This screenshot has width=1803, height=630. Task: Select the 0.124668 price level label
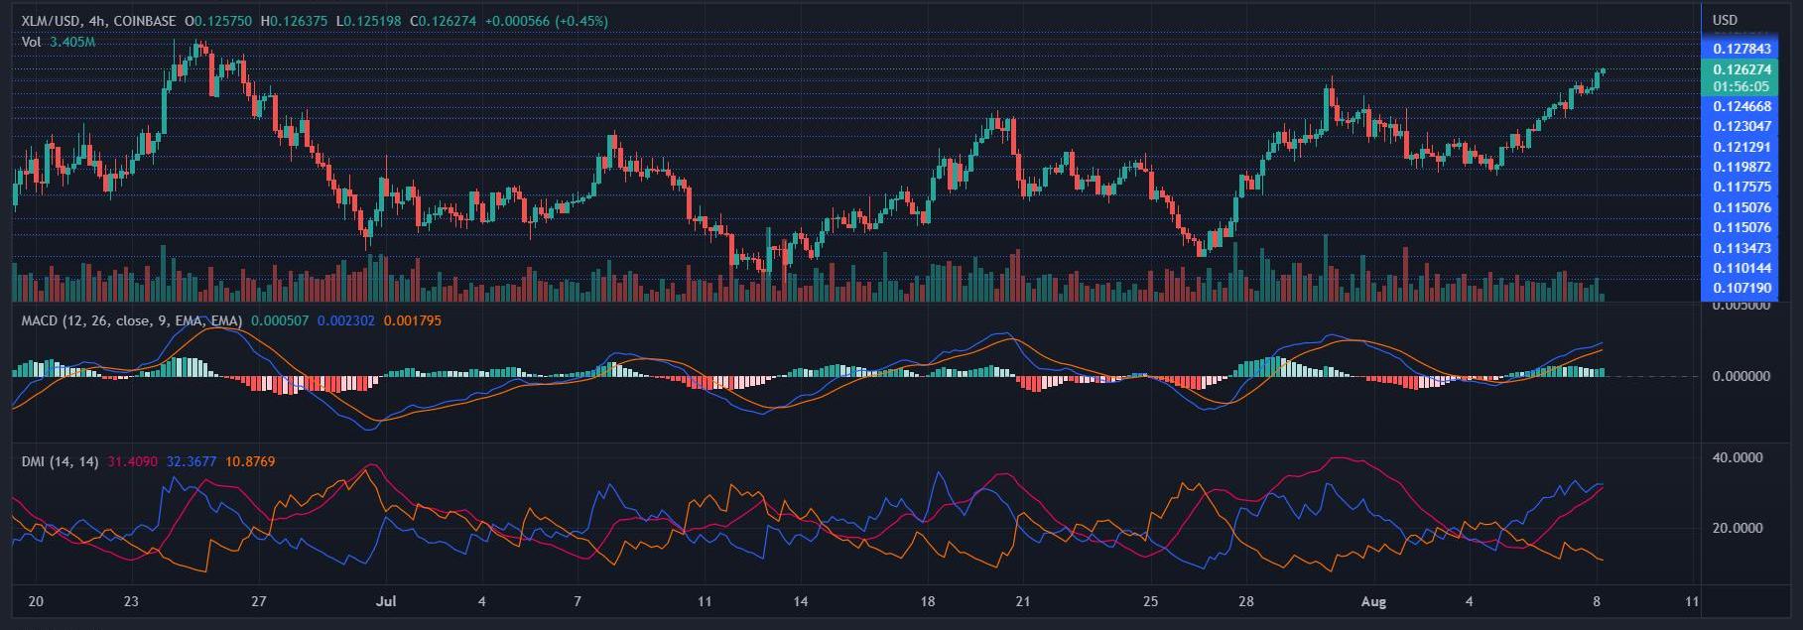(x=1741, y=106)
